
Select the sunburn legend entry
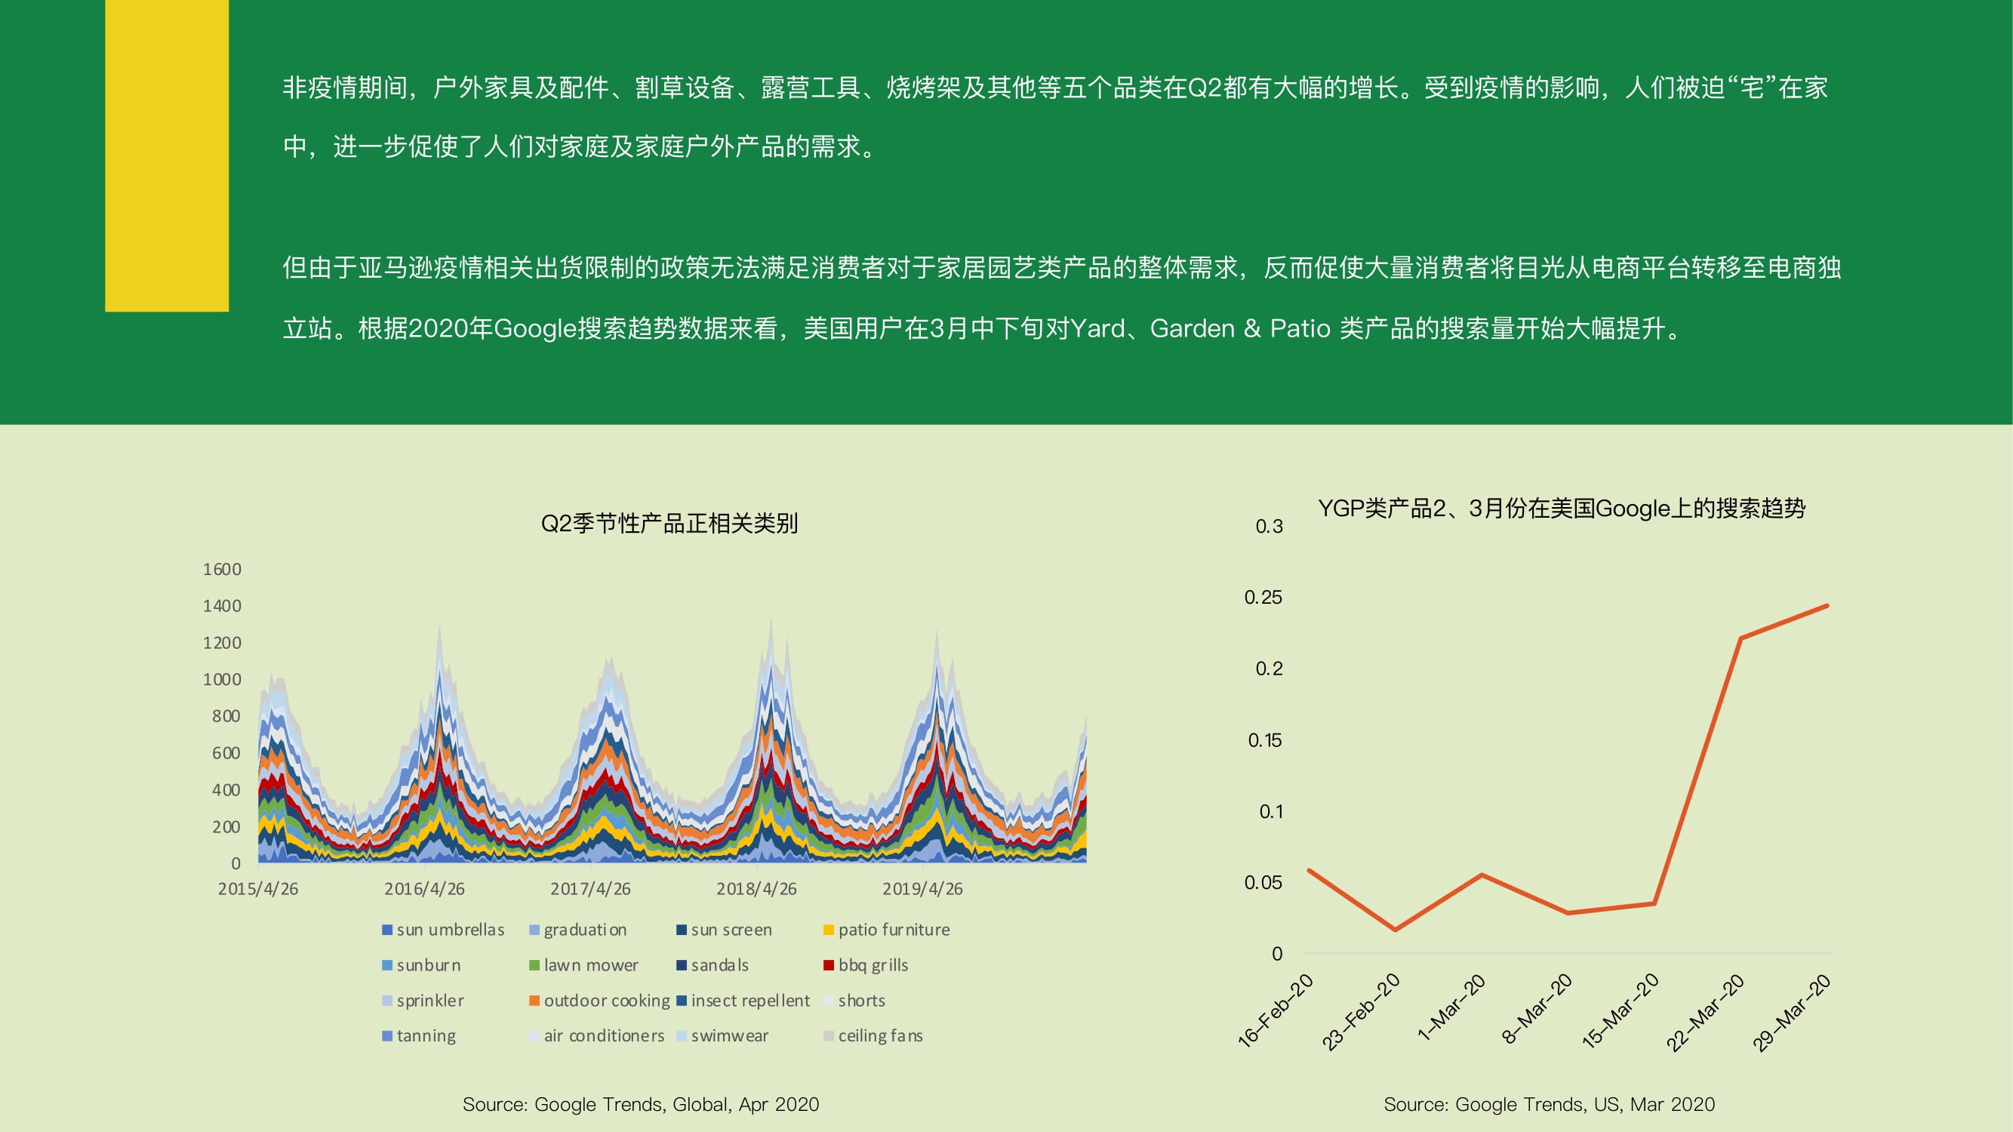coord(421,964)
